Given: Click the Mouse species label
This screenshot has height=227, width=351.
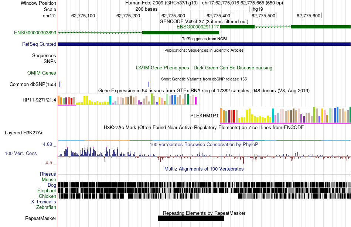Looking at the screenshot, I should [x=49, y=180].
